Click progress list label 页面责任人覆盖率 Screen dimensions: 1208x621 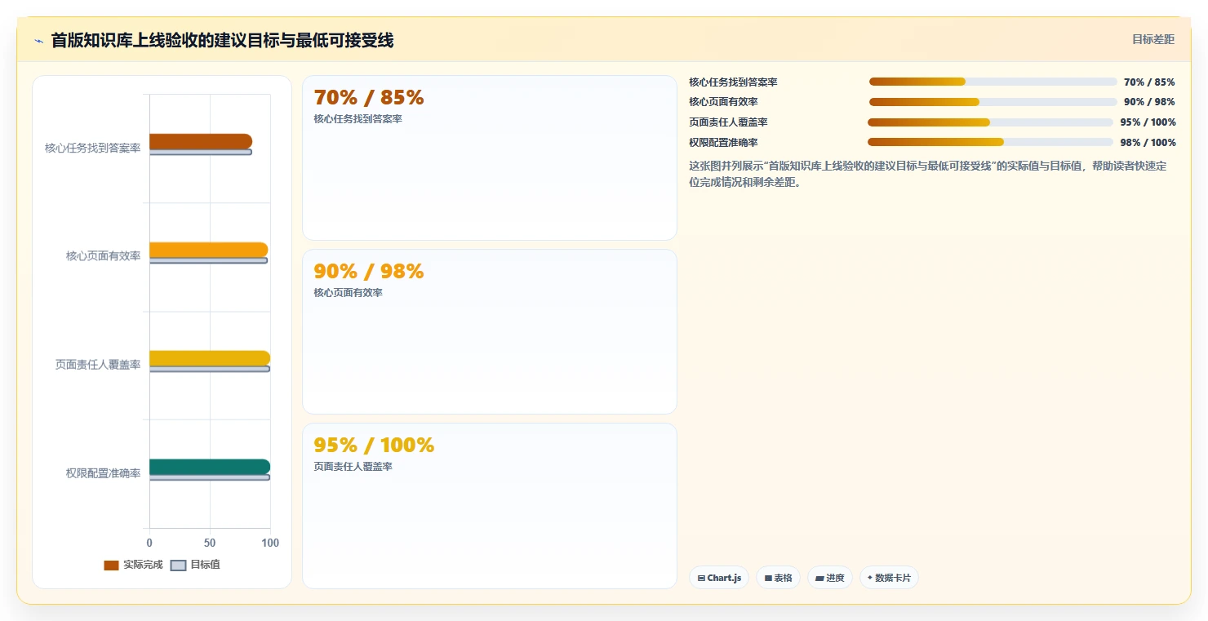pyautogui.click(x=728, y=122)
